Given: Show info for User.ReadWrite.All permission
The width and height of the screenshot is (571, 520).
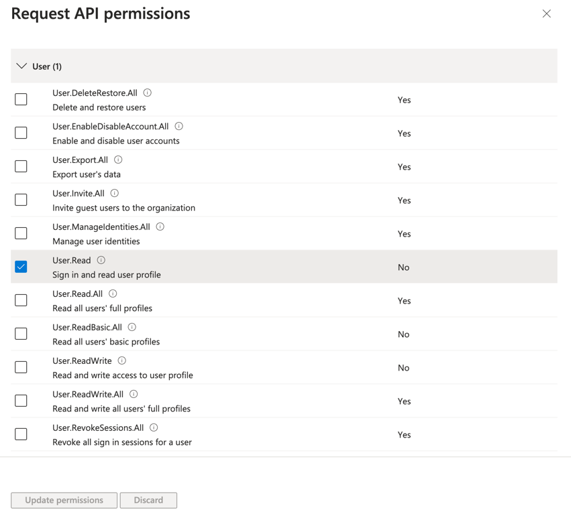Looking at the screenshot, I should pyautogui.click(x=134, y=395).
